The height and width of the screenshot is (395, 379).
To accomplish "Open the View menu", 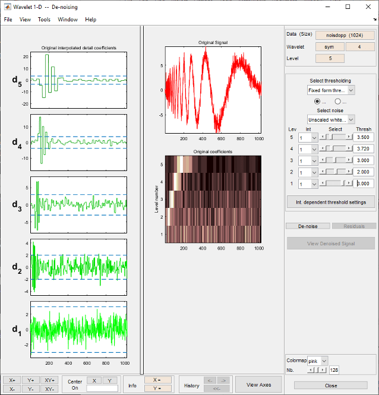I will click(25, 20).
